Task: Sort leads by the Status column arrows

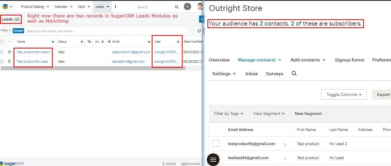Action: (82, 42)
